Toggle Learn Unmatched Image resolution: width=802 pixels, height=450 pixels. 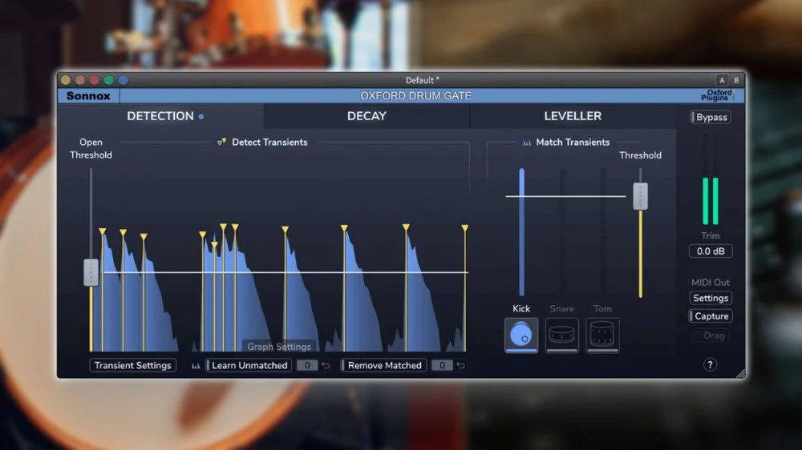tap(249, 365)
